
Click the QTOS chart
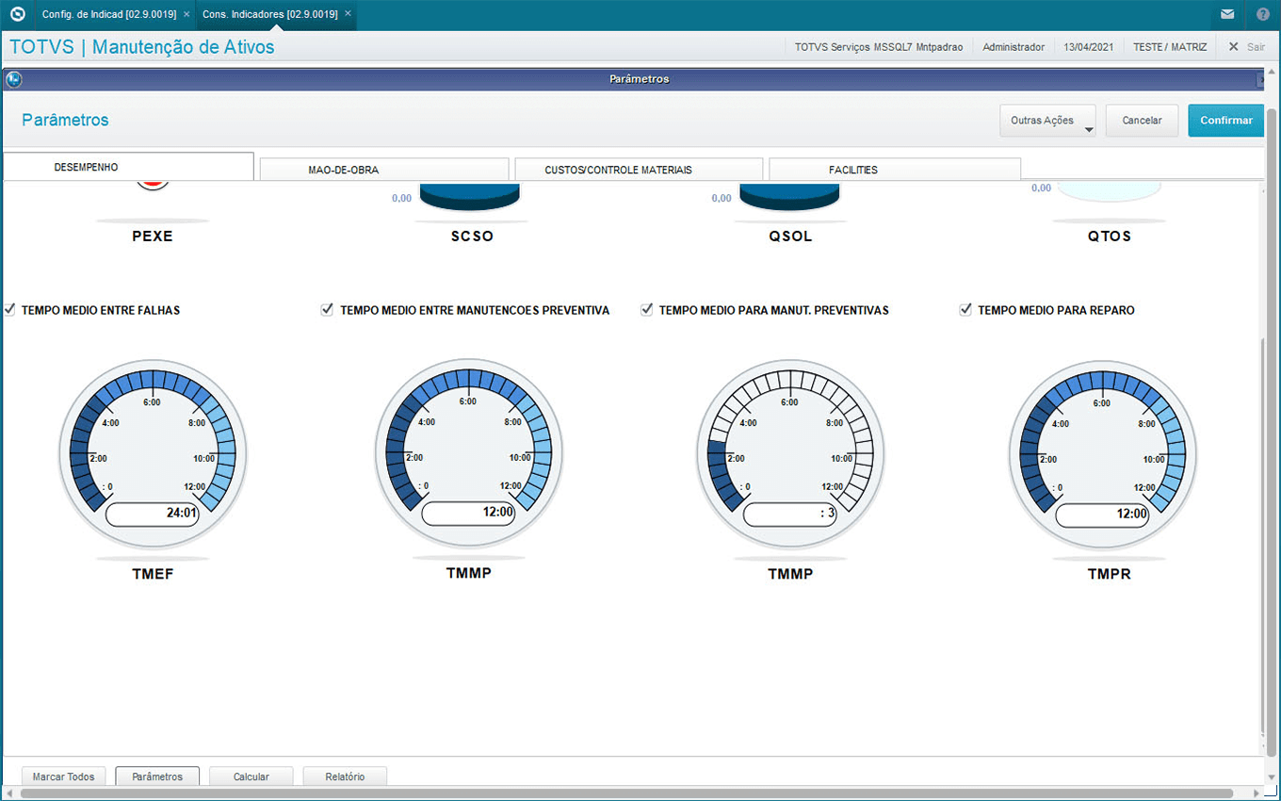(x=1109, y=194)
